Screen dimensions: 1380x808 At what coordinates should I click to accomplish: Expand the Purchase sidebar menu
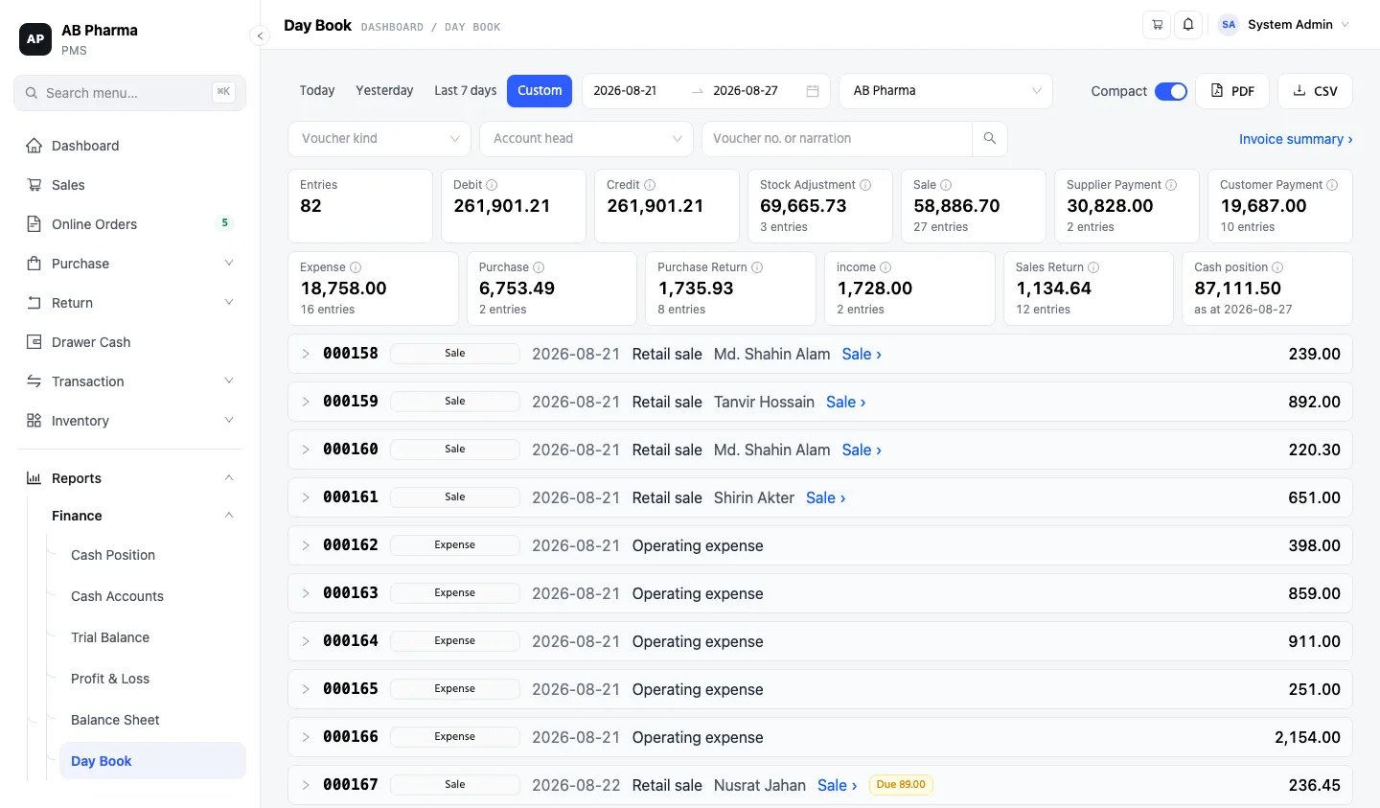click(x=130, y=264)
